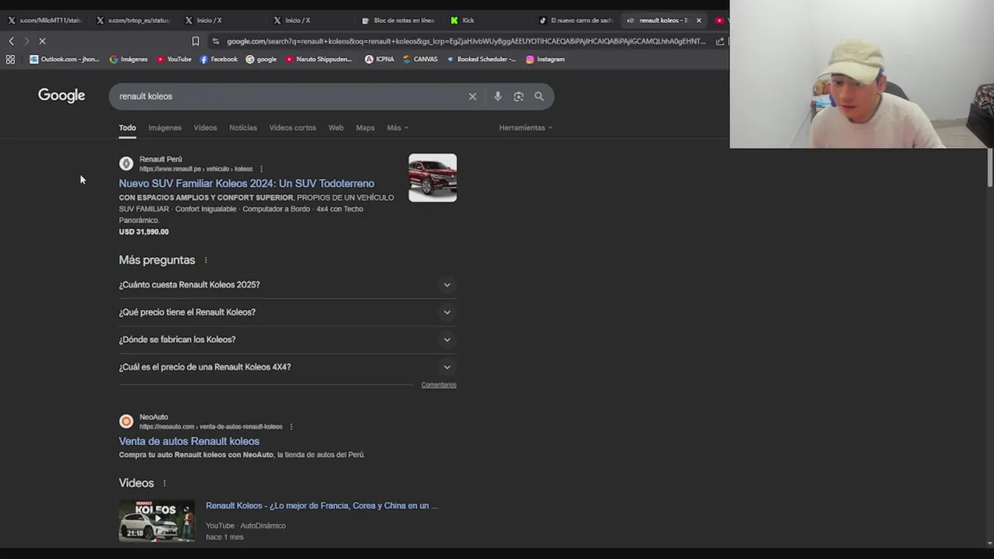The image size is (994, 559).
Task: Open site info icon in address bar
Action: click(215, 41)
